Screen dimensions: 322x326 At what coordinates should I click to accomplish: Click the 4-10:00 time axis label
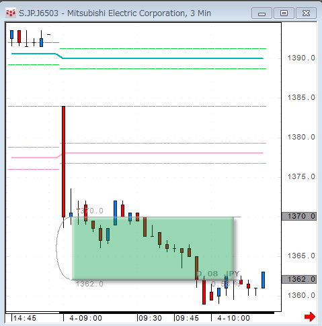pyautogui.click(x=233, y=318)
